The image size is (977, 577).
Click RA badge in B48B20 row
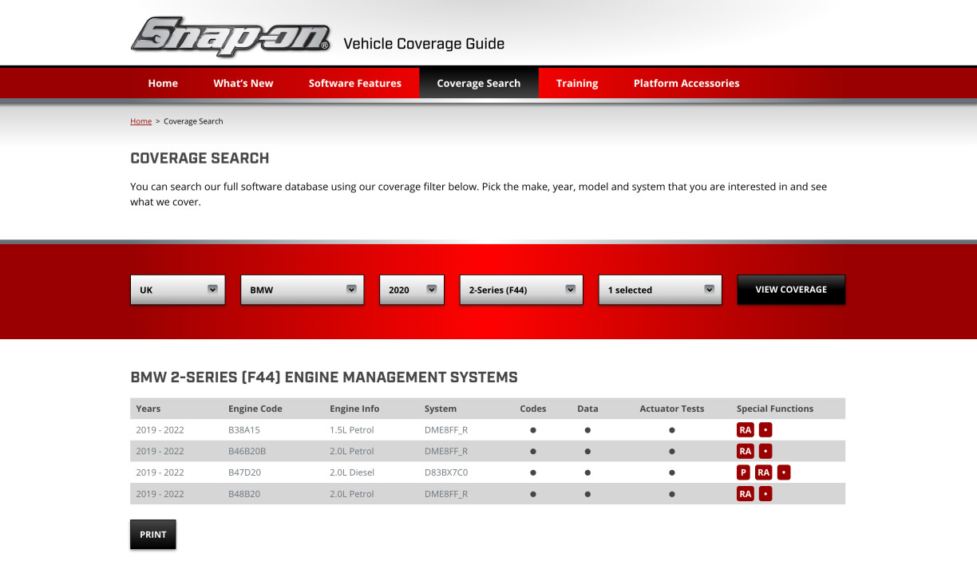(746, 494)
